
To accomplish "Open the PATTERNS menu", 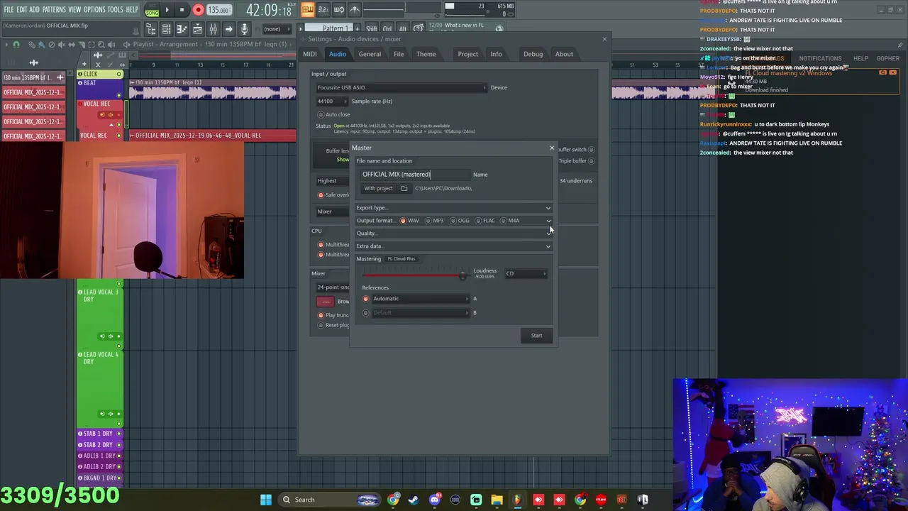I will point(54,9).
